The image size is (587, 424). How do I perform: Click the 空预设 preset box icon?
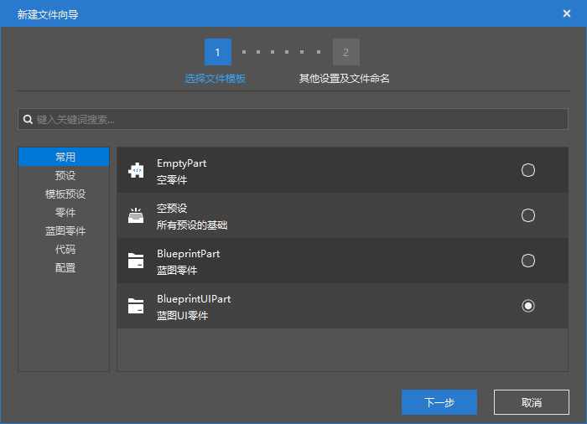(x=136, y=216)
